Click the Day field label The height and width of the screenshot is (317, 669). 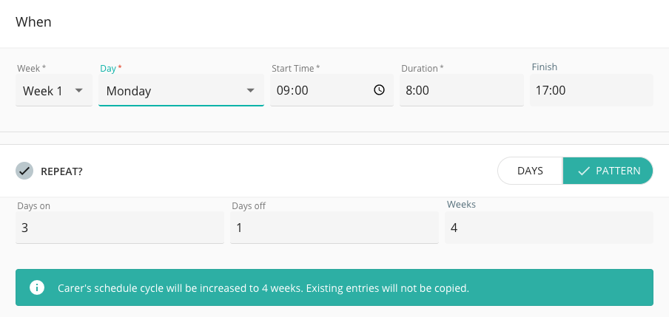[108, 69]
